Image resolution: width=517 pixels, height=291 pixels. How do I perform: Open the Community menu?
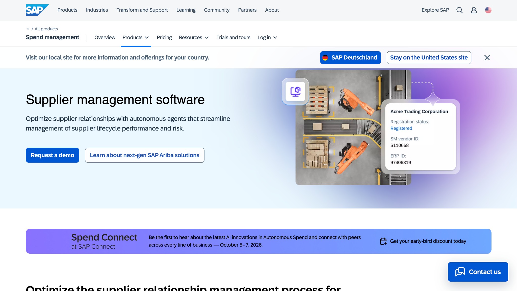217,10
